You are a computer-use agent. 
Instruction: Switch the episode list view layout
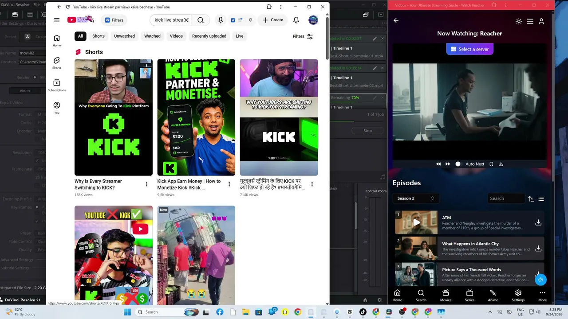click(x=541, y=199)
